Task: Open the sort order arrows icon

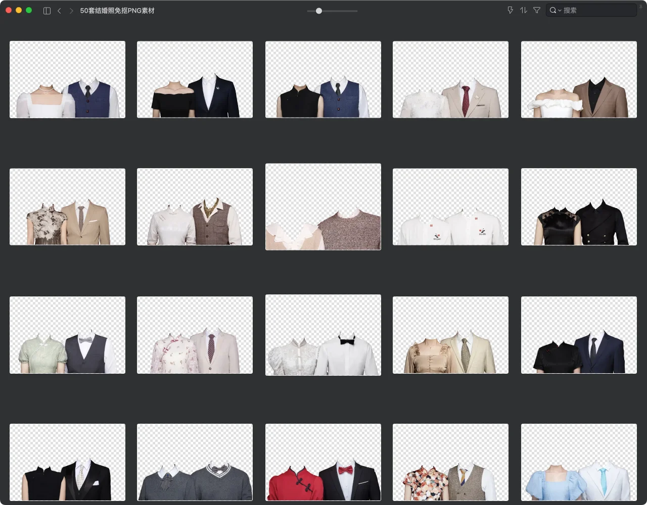Action: click(x=523, y=10)
